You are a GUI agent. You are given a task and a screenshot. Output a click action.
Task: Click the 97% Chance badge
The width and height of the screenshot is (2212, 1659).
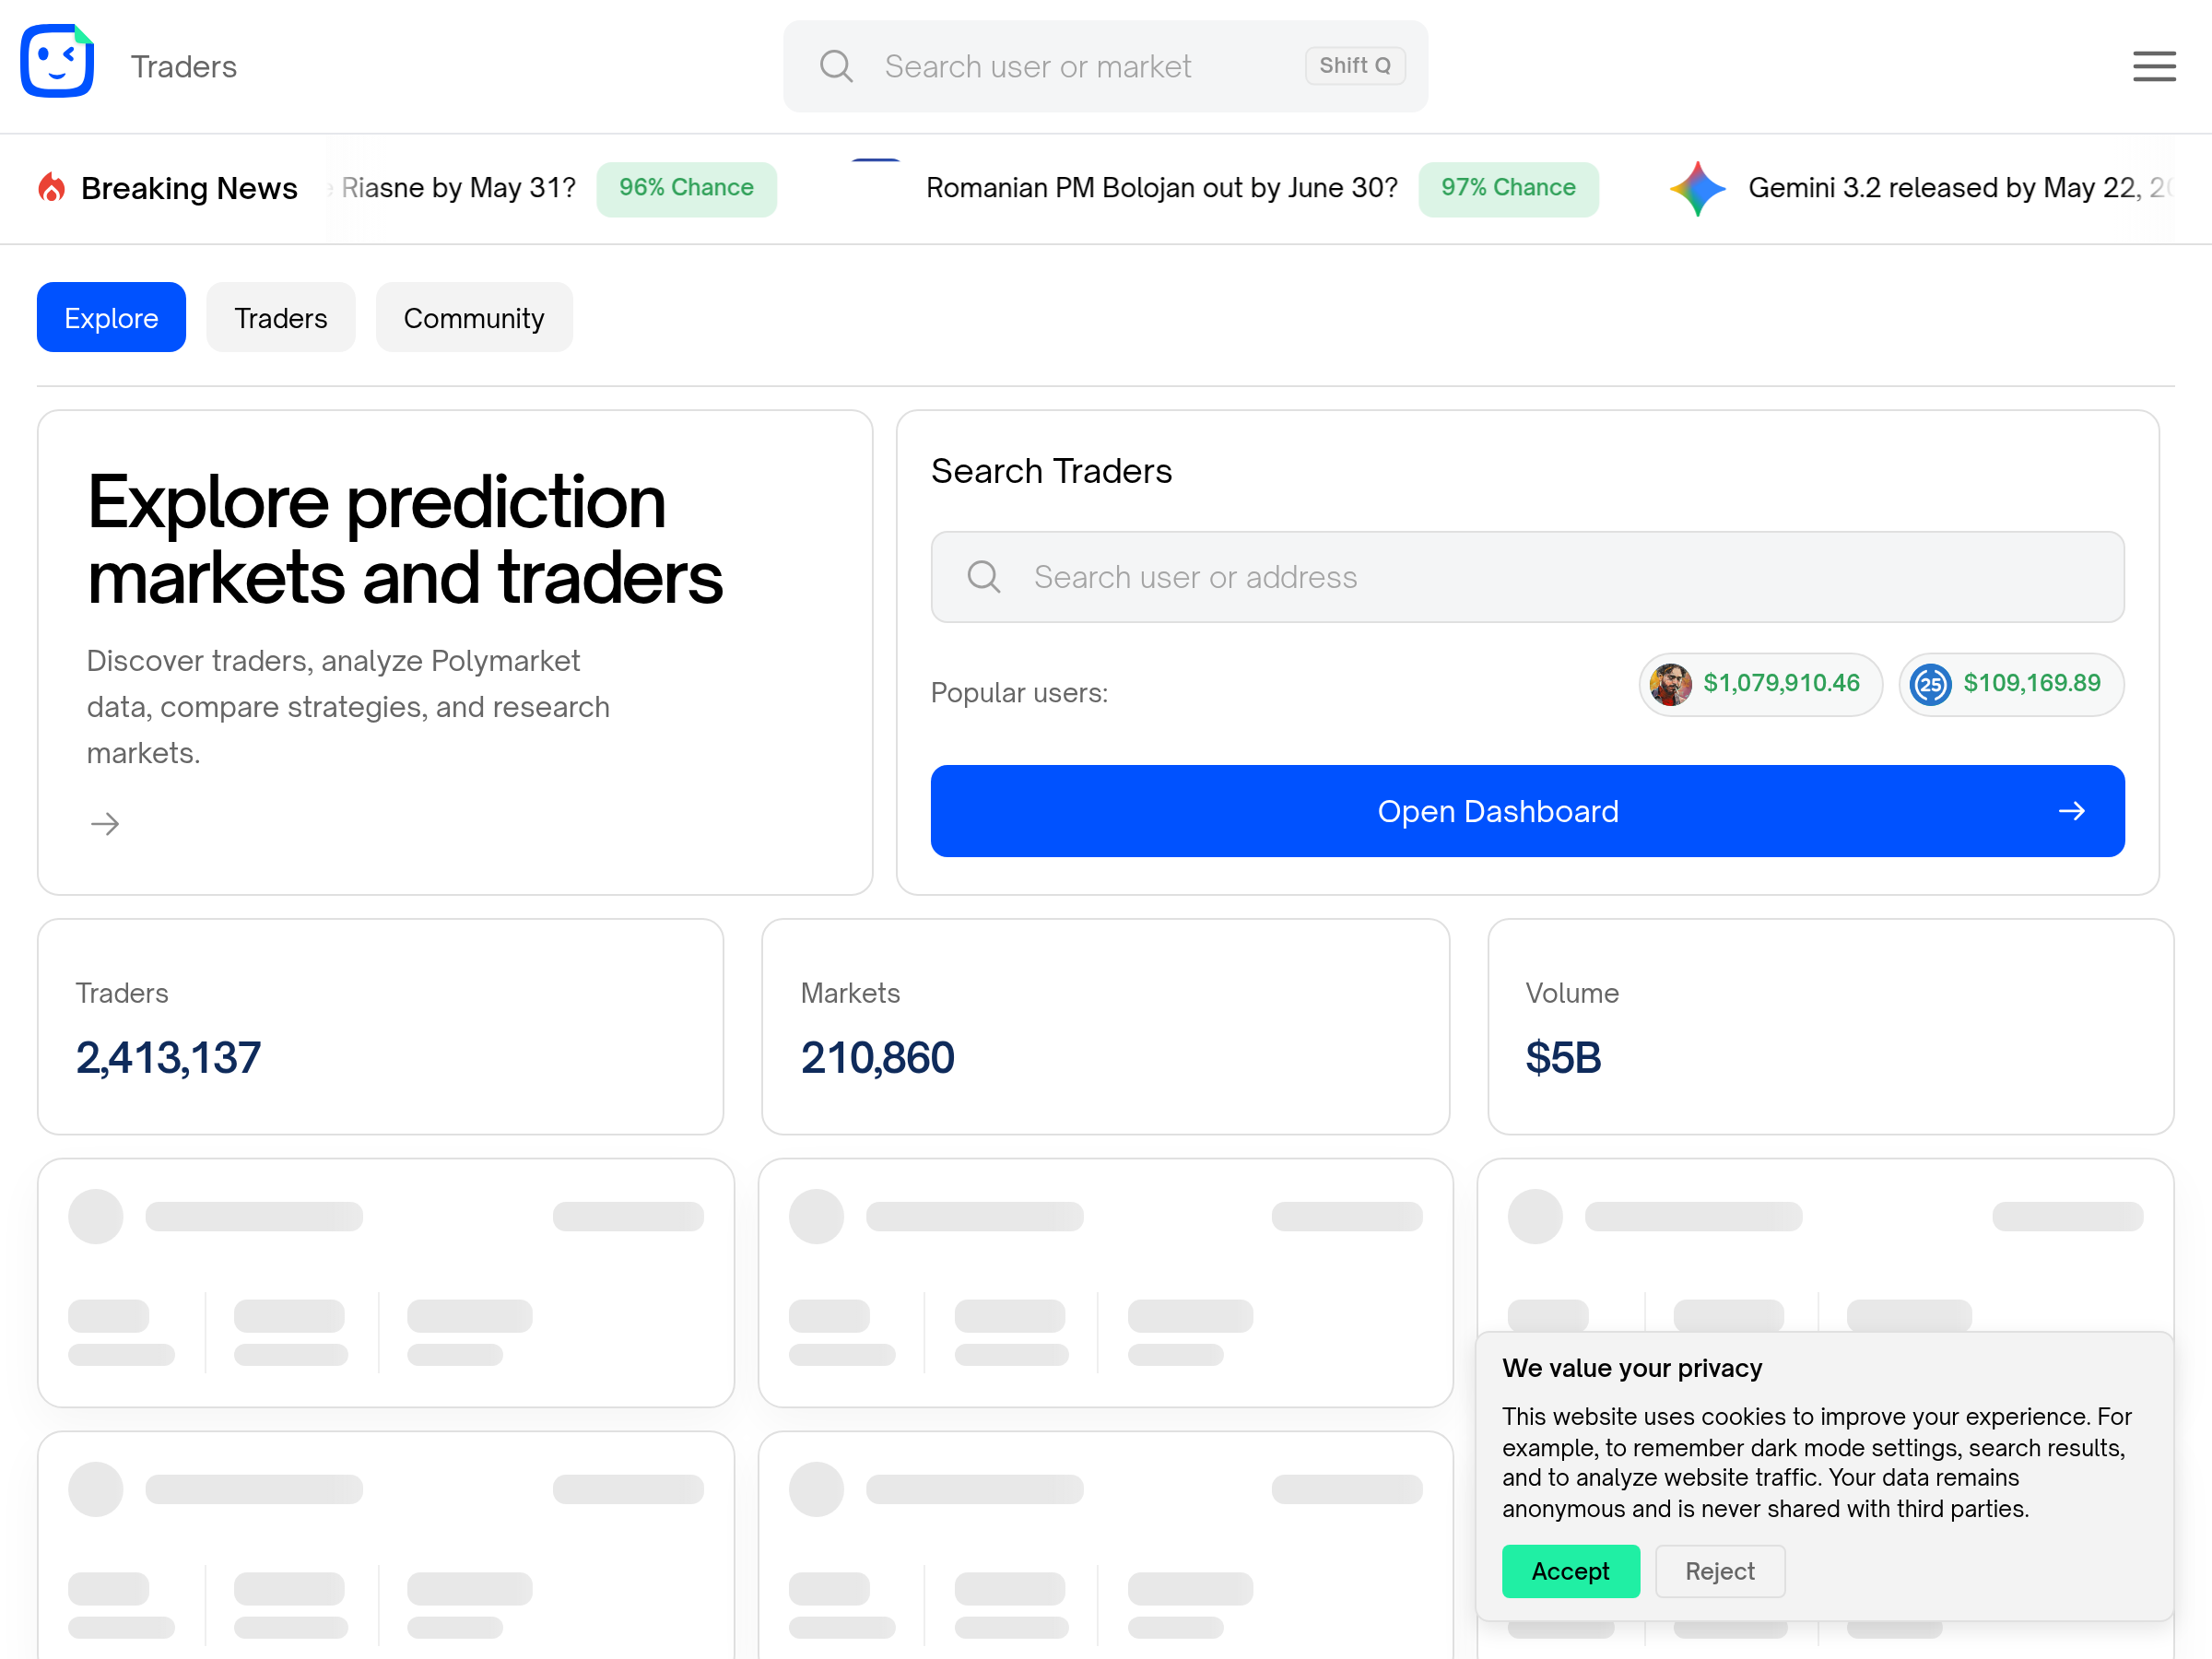pyautogui.click(x=1508, y=188)
